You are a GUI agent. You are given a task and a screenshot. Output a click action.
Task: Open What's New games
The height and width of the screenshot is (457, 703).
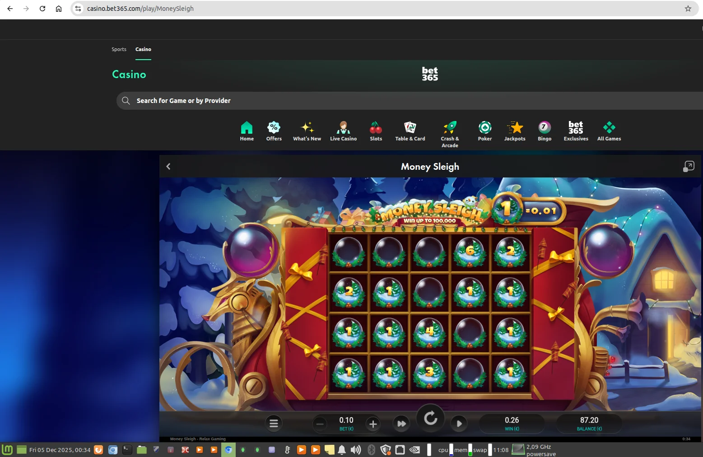pos(307,131)
